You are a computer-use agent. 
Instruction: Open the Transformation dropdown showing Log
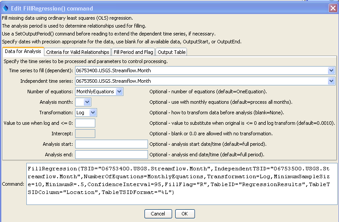pos(86,113)
